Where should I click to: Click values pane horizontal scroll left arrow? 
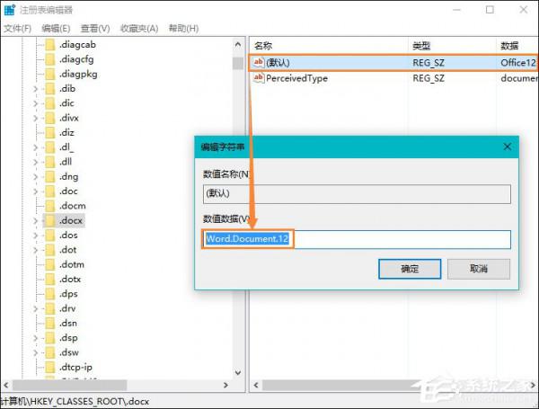pos(256,386)
